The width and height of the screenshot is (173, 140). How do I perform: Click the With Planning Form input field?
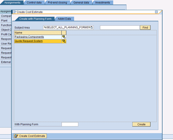tap(70, 124)
